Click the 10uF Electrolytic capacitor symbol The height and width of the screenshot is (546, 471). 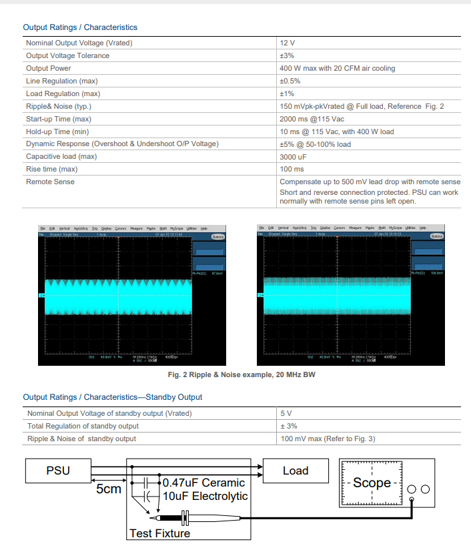(x=148, y=496)
